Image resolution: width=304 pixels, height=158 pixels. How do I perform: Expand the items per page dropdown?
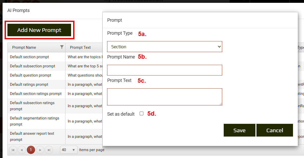69,150
